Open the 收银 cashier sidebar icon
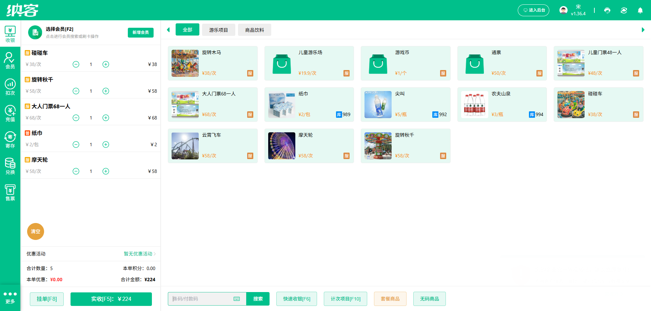 click(x=10, y=34)
